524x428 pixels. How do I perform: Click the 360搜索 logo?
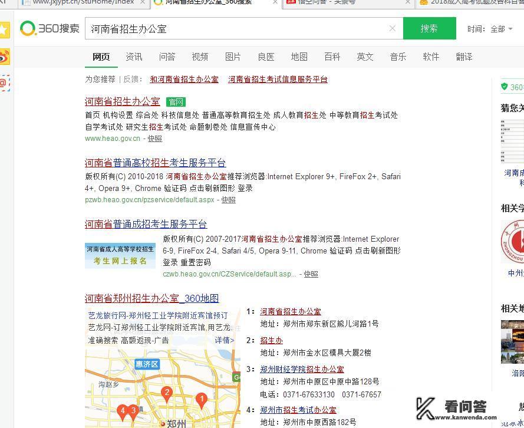click(x=50, y=28)
